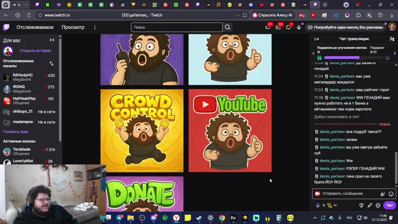This screenshot has height=224, width=398.
Task: Open the Bits diamond icon in header
Action: pyautogui.click(x=299, y=27)
